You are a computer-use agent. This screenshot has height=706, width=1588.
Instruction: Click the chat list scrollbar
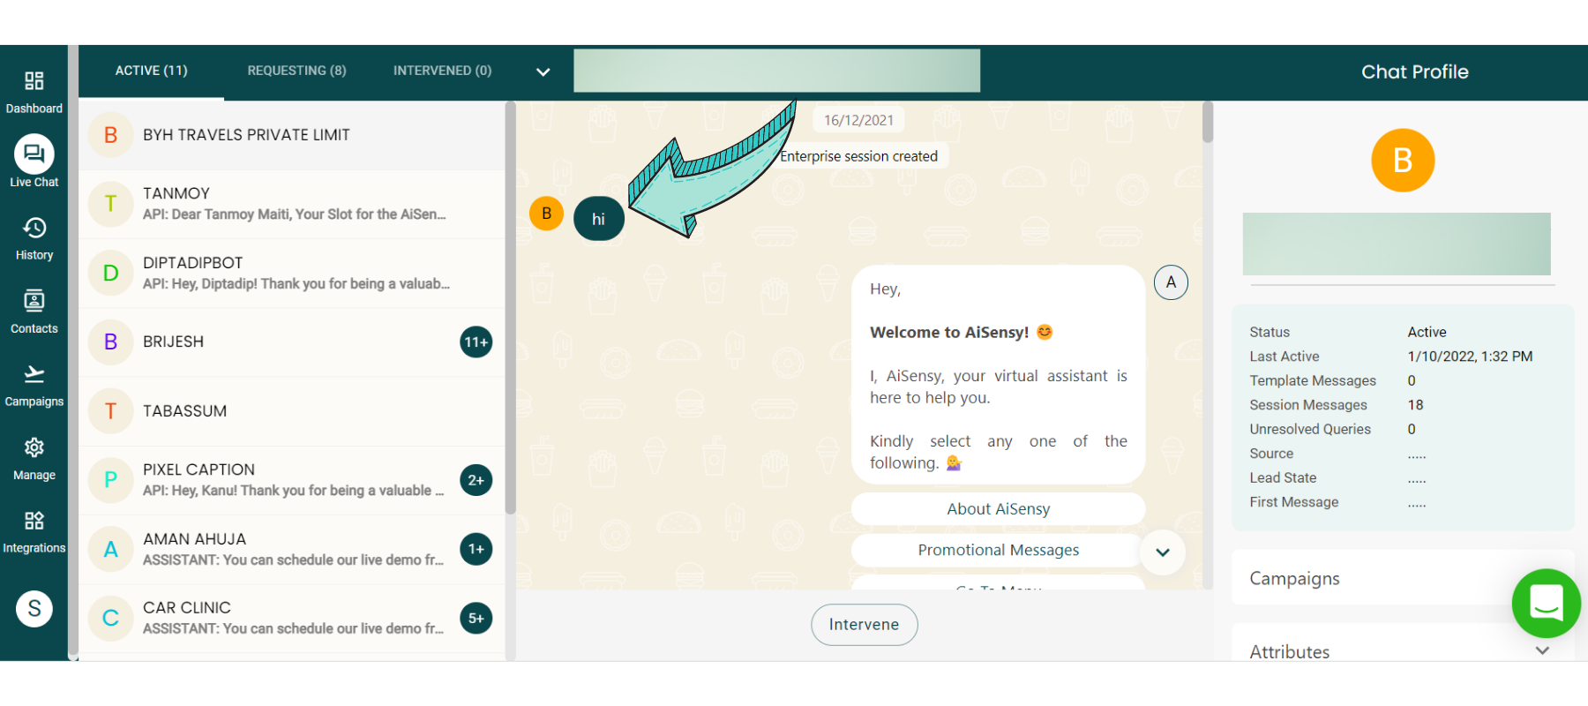[x=510, y=309]
